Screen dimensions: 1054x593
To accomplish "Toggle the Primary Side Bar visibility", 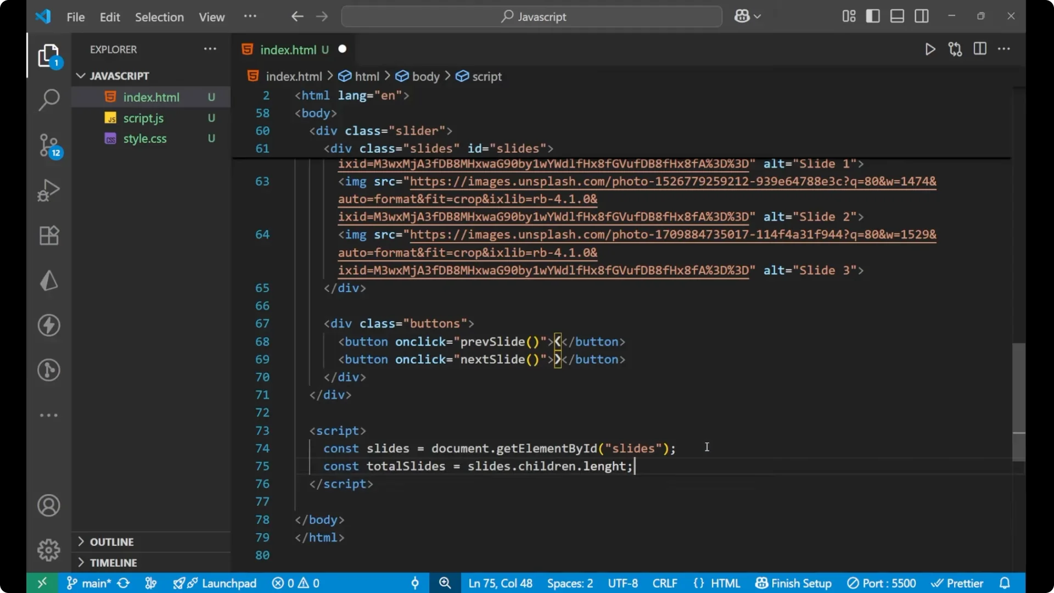I will (x=872, y=16).
